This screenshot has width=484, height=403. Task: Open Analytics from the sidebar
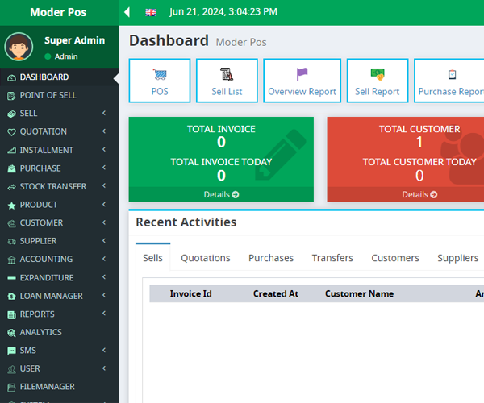click(40, 332)
